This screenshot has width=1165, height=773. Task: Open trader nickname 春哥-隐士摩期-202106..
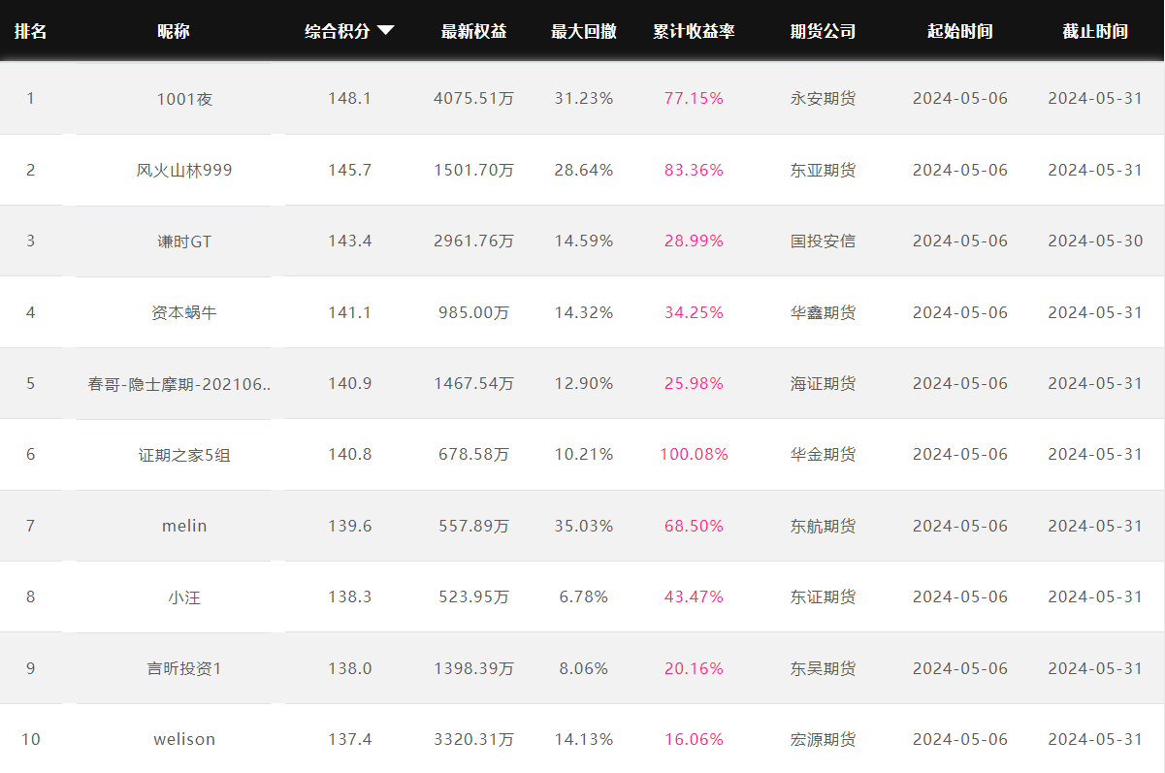coord(179,383)
